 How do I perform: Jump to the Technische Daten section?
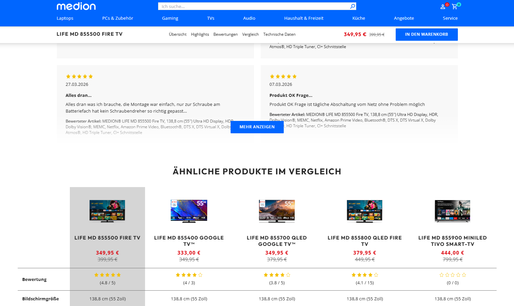point(279,34)
